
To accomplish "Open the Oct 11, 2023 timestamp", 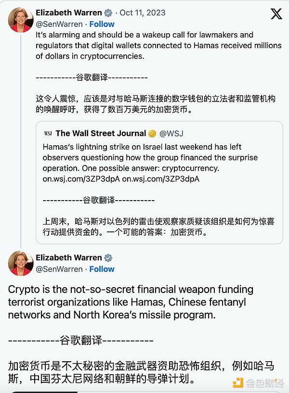I will coord(142,13).
